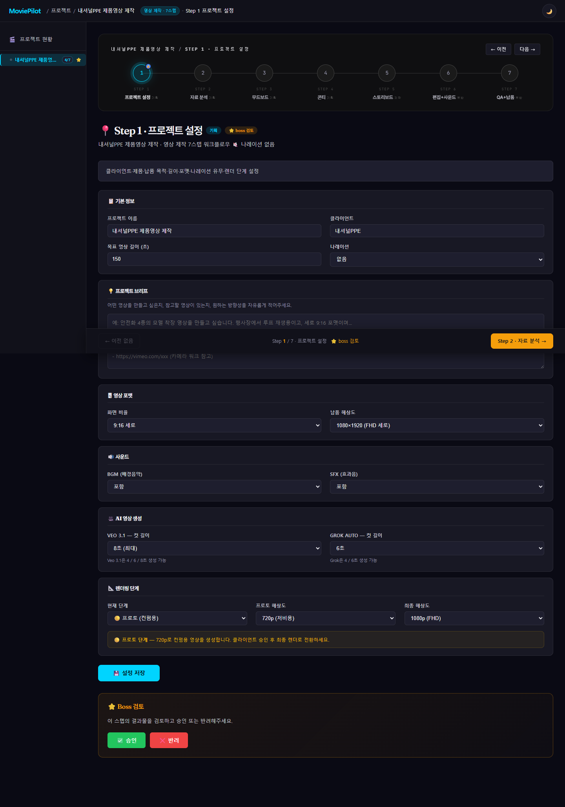Open the 최종 해상도 dropdown
Viewport: 565px width, 807px height.
474,618
